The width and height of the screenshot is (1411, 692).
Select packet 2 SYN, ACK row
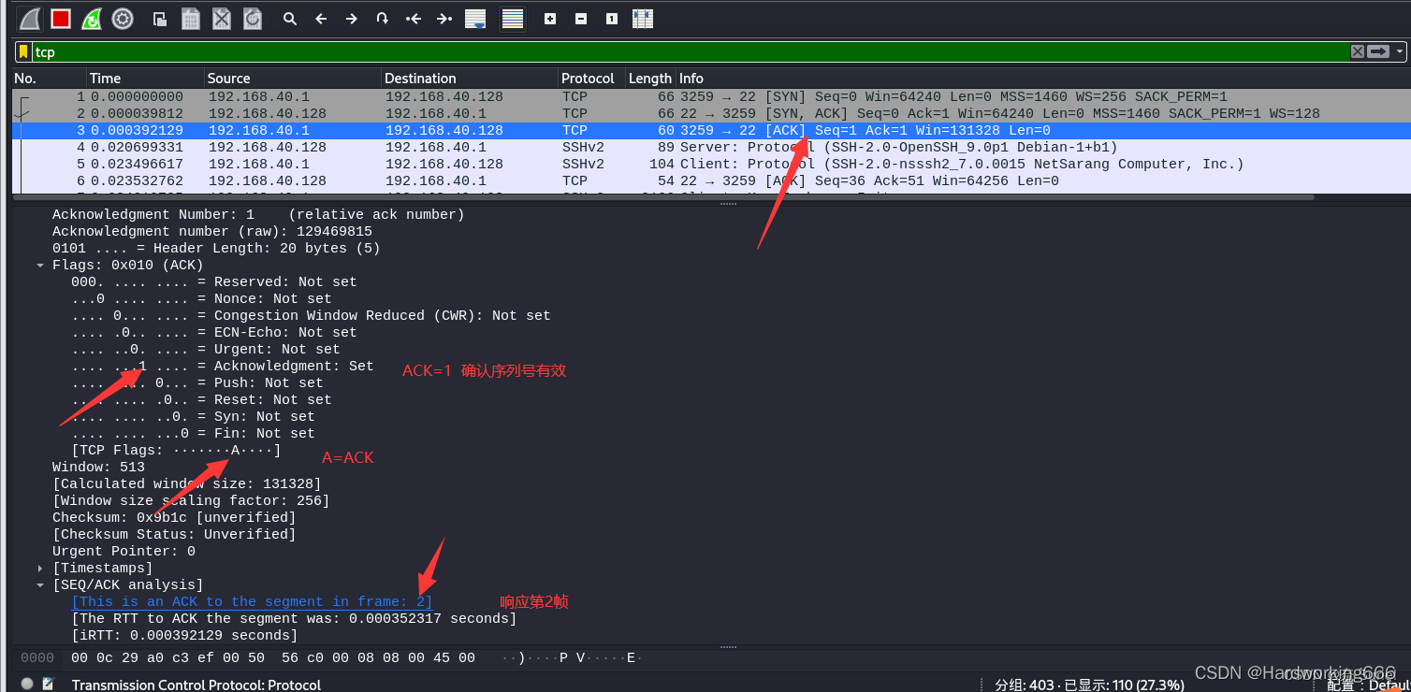pos(709,113)
